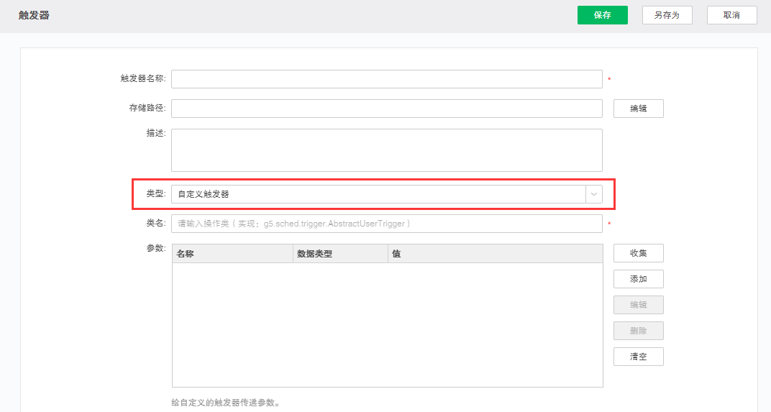Viewport: 771px width, 412px height.
Task: Click the 另存为 button
Action: point(667,15)
